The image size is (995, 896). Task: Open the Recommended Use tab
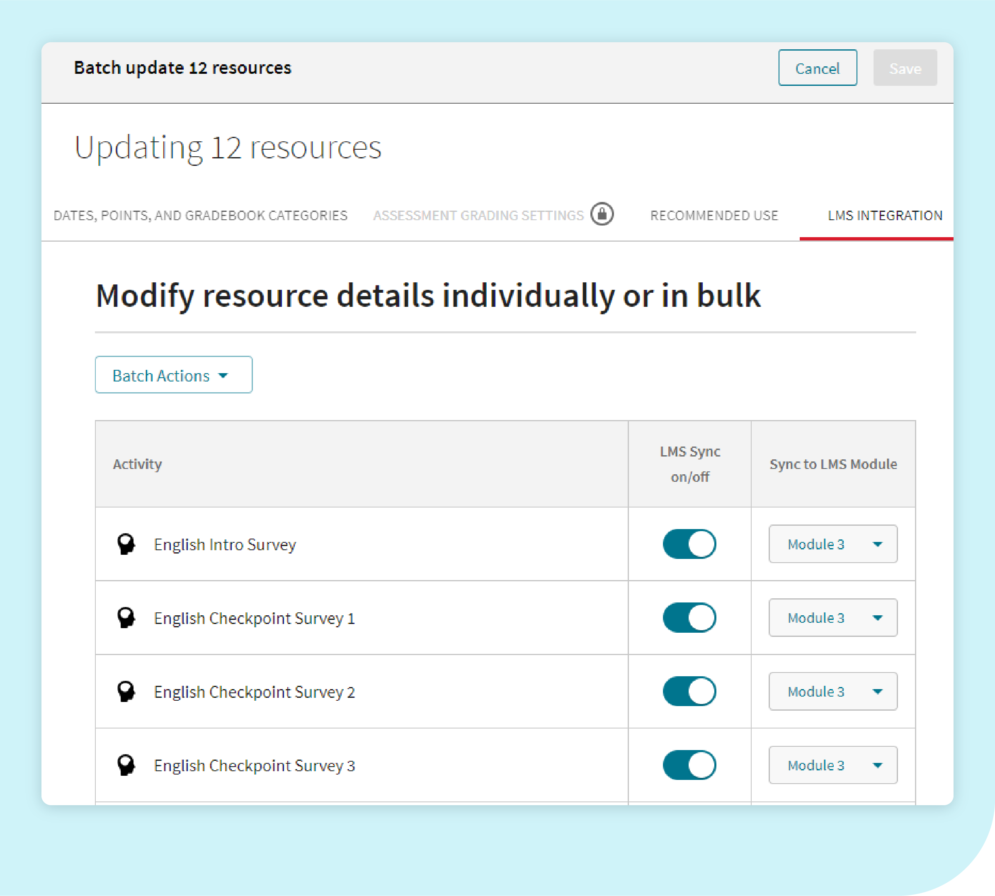[714, 216]
